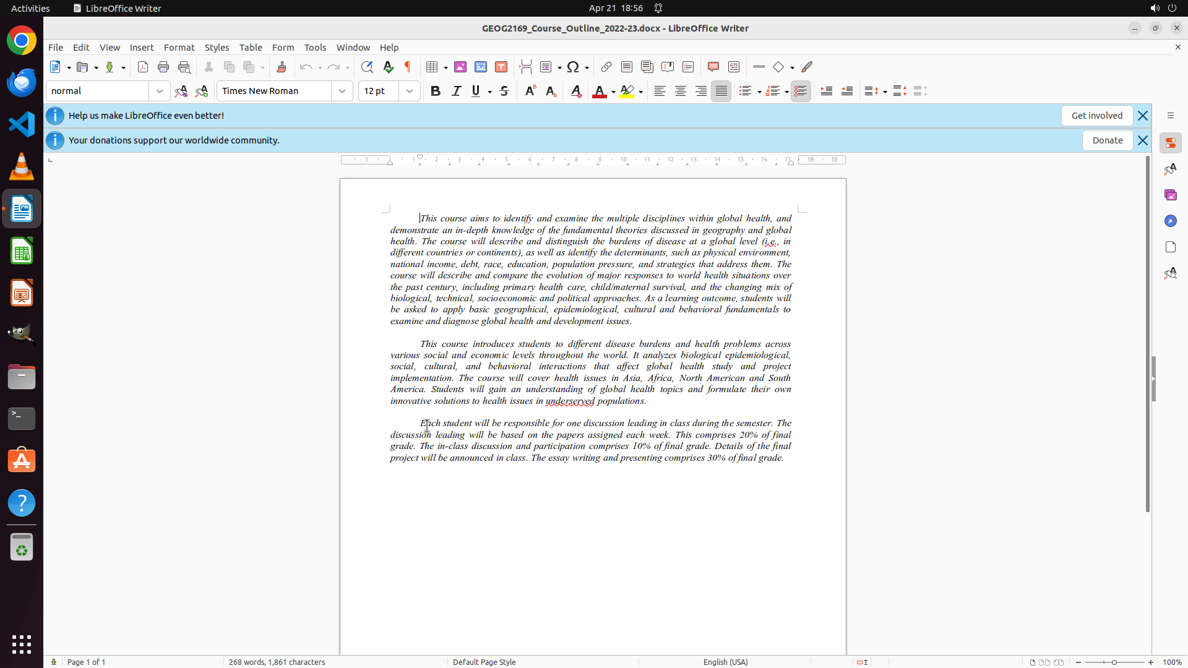Click the Clone Formatting paintbrush
This screenshot has width=1188, height=668.
[x=282, y=67]
